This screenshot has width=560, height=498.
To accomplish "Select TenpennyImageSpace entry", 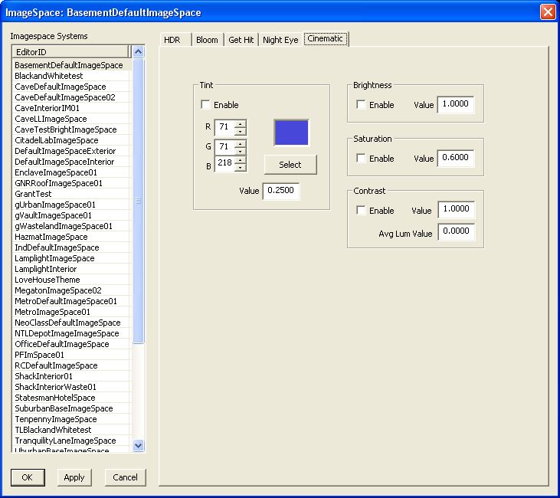I will (x=70, y=418).
